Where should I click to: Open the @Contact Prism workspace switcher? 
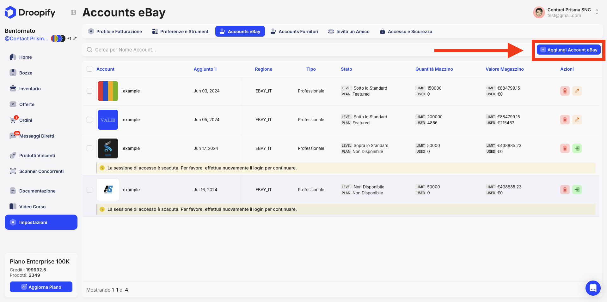(x=27, y=38)
